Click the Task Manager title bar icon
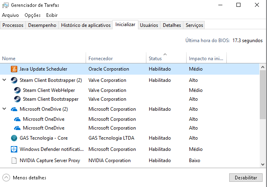The width and height of the screenshot is (267, 187). click(6, 5)
